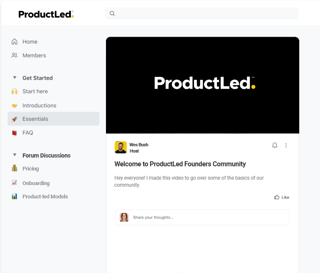Open the three-dot post options menu
This screenshot has height=273, width=320.
click(x=286, y=145)
